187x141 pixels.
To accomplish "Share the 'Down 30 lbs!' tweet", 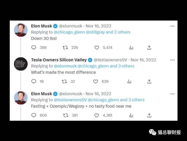I will [x=149, y=47].
